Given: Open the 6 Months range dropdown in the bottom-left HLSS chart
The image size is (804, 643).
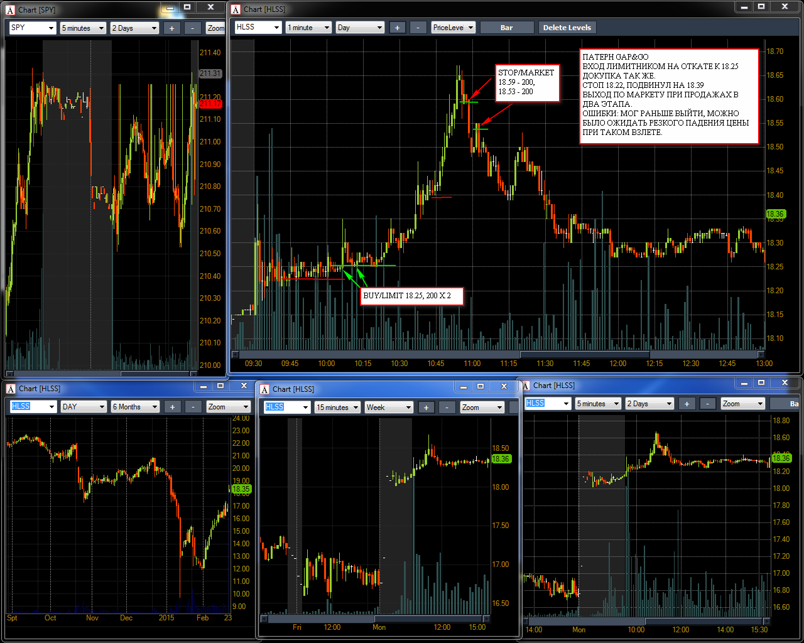Looking at the screenshot, I should (x=136, y=406).
